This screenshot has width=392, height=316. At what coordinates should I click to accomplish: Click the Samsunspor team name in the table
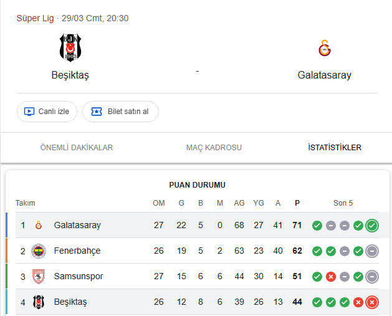[x=79, y=276]
